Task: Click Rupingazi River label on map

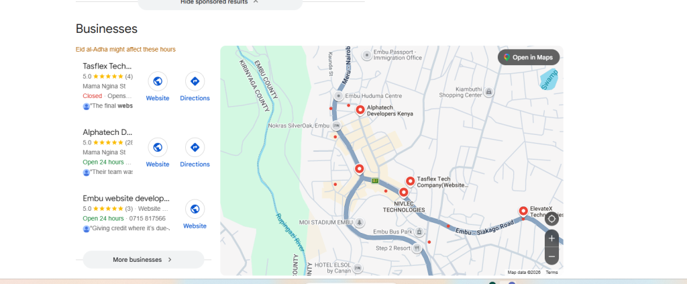Action: [x=290, y=232]
